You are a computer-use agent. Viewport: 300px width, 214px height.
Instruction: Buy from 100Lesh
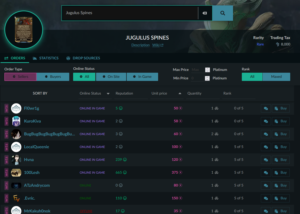click(281, 172)
